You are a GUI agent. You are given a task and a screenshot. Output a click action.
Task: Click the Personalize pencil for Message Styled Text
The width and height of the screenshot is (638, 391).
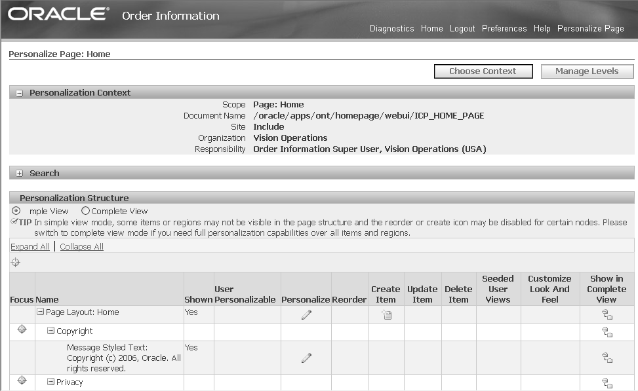point(306,358)
